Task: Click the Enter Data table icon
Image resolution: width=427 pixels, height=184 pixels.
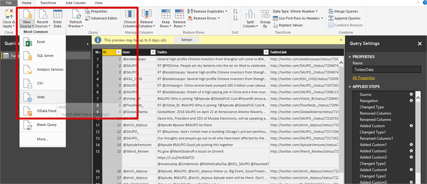Action: point(58,14)
